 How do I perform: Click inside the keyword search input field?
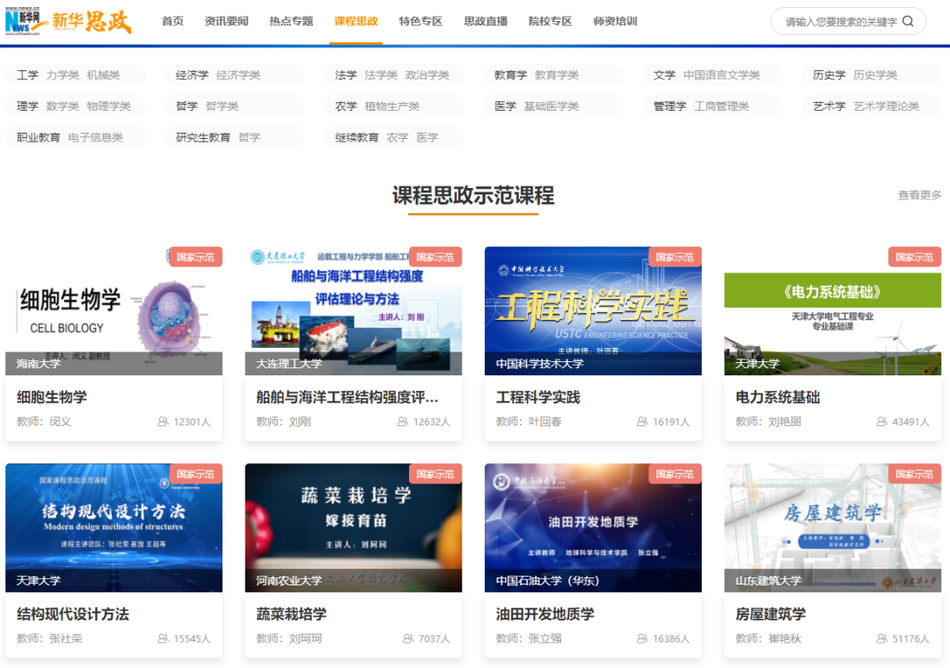click(836, 21)
